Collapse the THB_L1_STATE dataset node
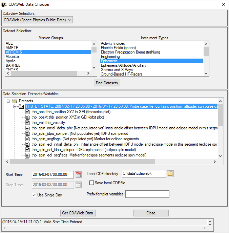229x233 pixels. click(15, 106)
